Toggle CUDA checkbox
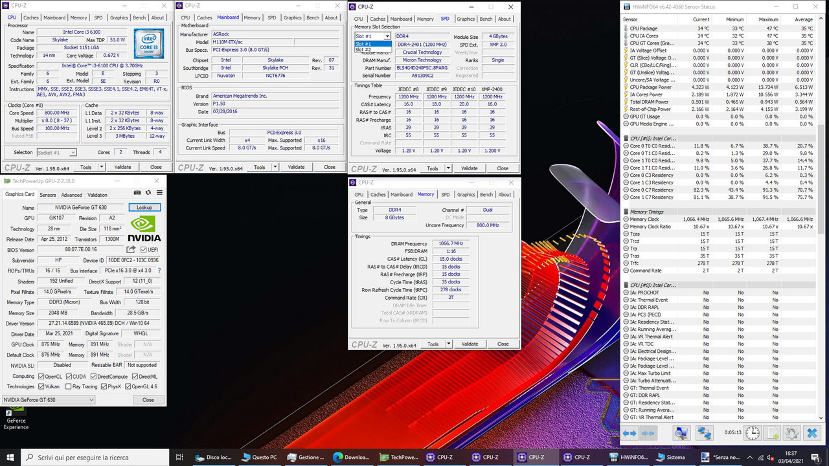The image size is (829, 466). 67,376
